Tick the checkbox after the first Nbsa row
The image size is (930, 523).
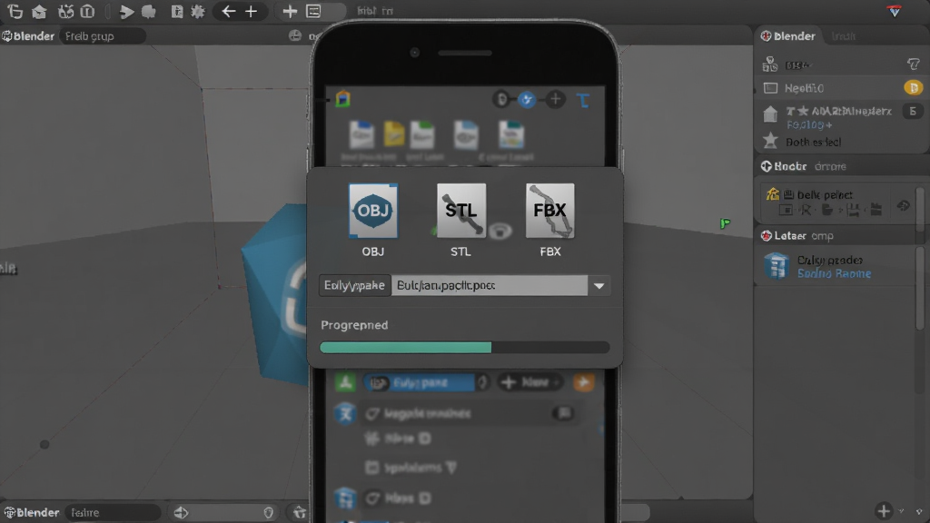pos(425,439)
